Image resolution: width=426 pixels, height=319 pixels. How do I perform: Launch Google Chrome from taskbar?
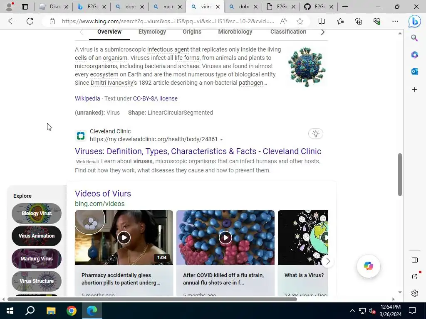click(x=72, y=311)
